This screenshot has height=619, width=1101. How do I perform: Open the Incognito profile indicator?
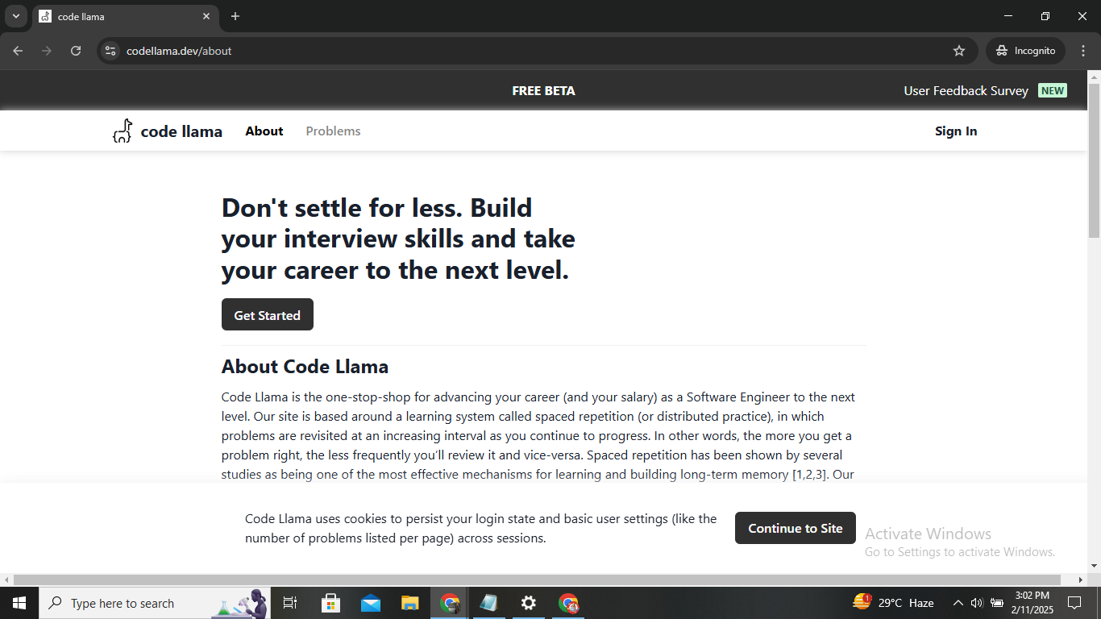point(1025,51)
